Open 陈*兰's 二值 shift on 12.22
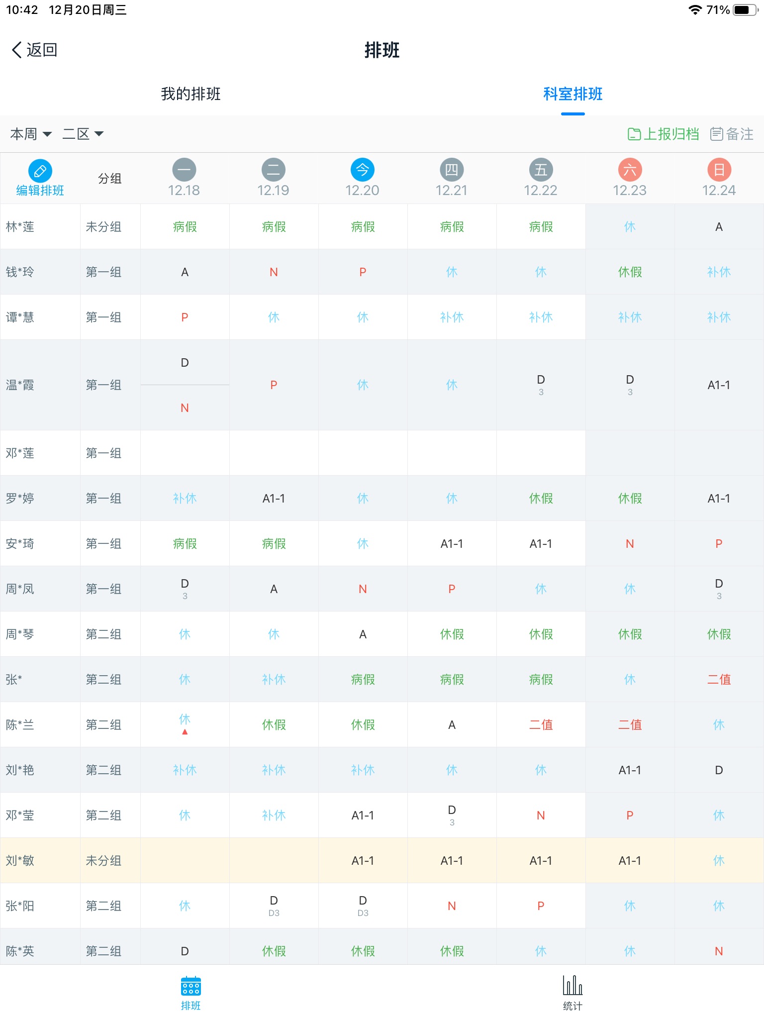Image resolution: width=764 pixels, height=1019 pixels. [541, 725]
